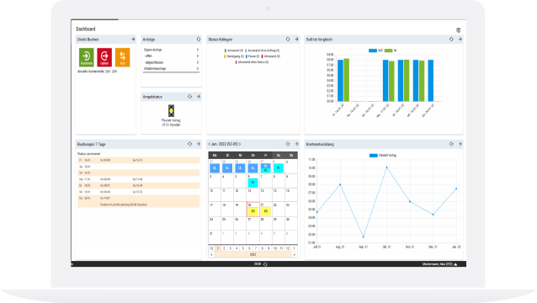Click the year 2022 bar in calendar
537x303 pixels.
point(253,255)
